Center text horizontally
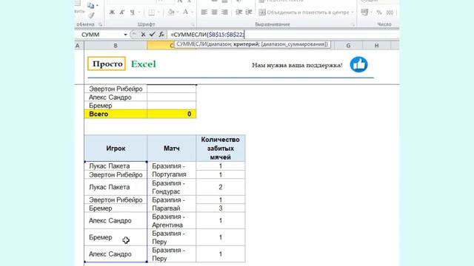 [x=214, y=13]
